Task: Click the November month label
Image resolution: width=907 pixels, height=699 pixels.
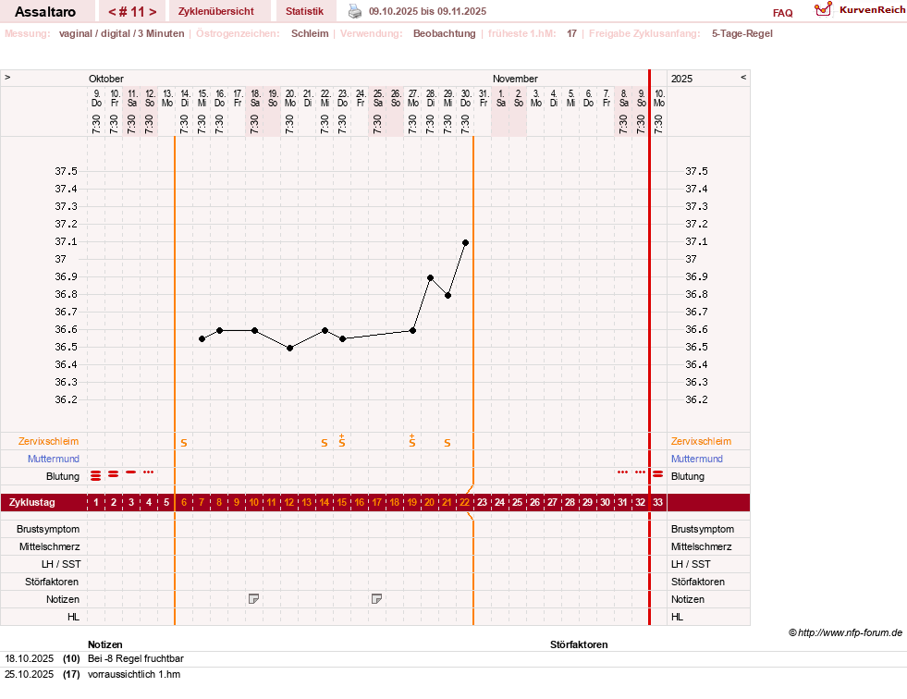Action: point(515,79)
